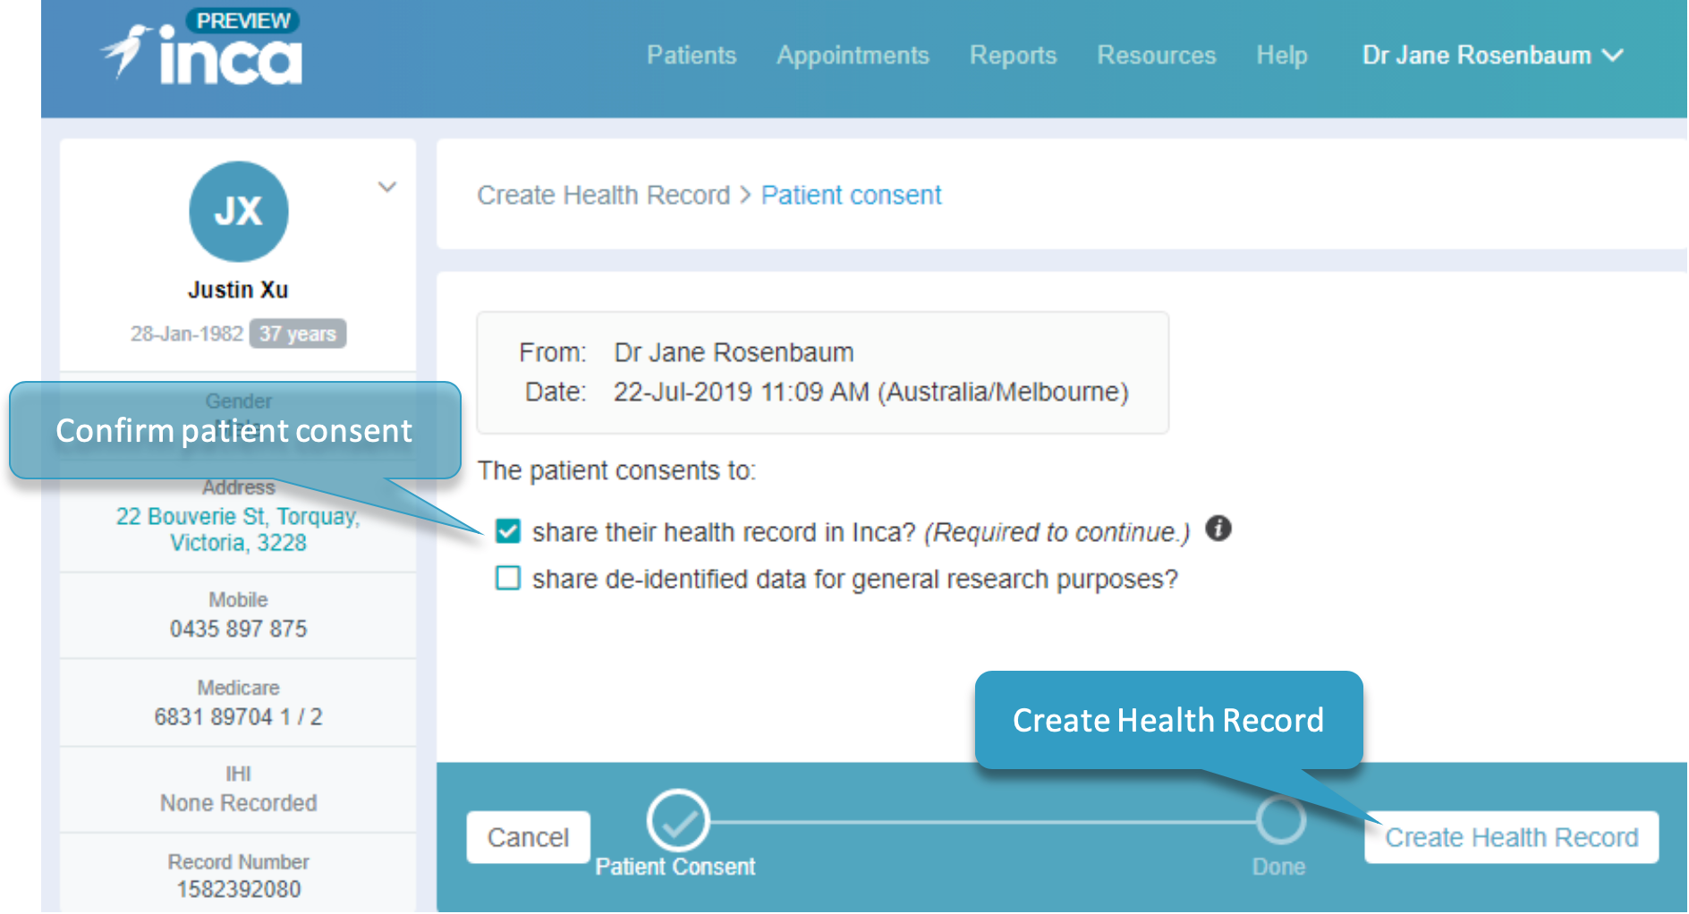
Task: Click the Done step circle
Action: coord(1280,820)
